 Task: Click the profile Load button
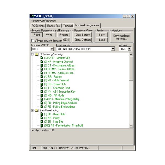[x=102, y=40]
